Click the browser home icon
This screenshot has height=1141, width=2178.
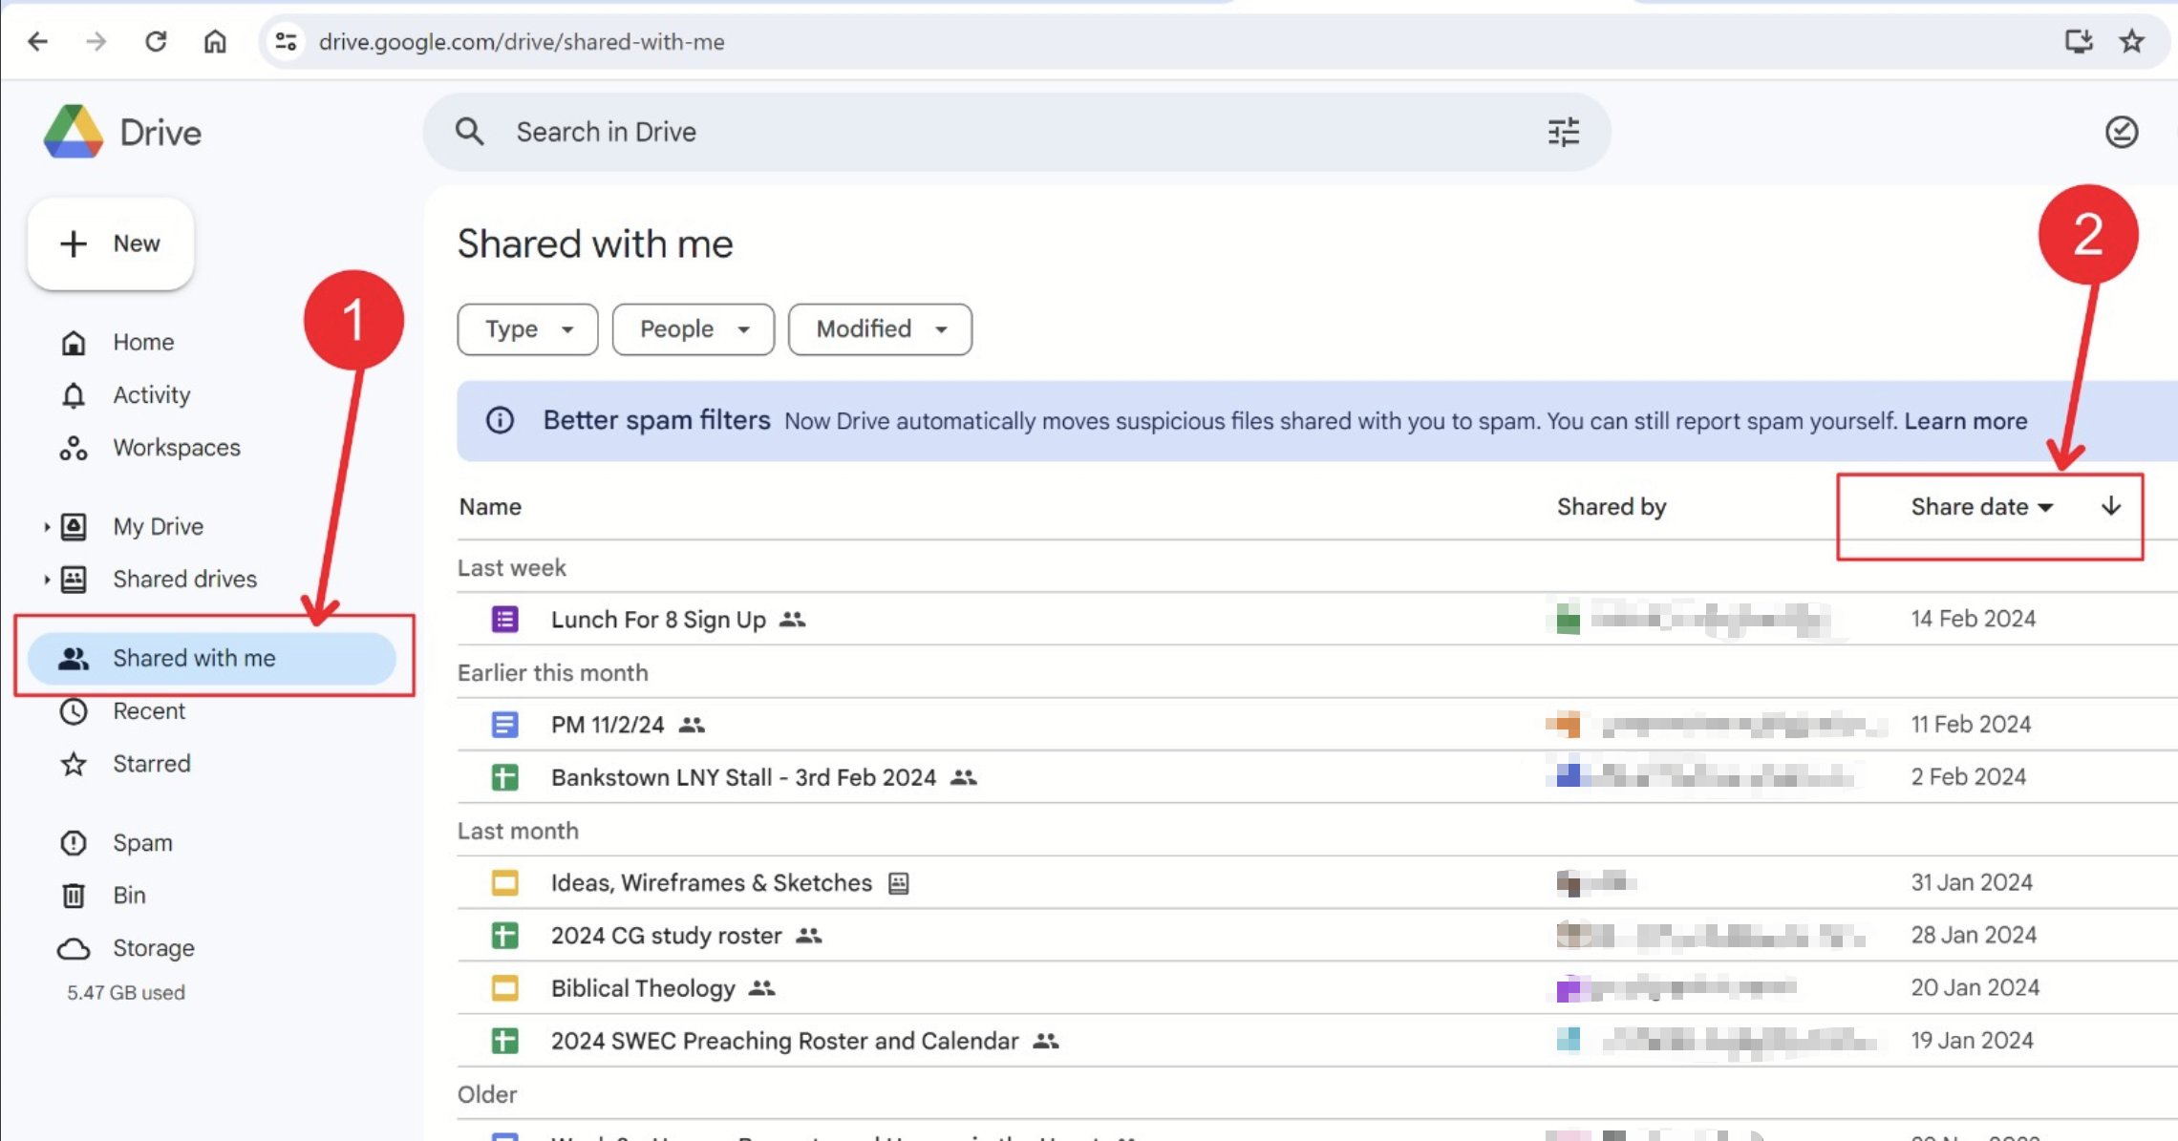pyautogui.click(x=215, y=41)
